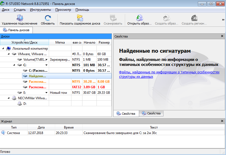Click the Remote connection (Удаленное подключение) icon
The height and width of the screenshot is (155, 226).
click(x=20, y=18)
